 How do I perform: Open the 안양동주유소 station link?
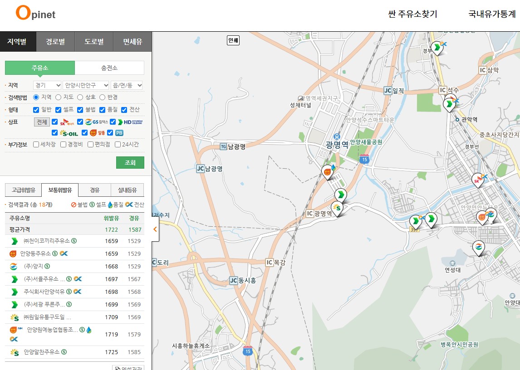pos(35,253)
